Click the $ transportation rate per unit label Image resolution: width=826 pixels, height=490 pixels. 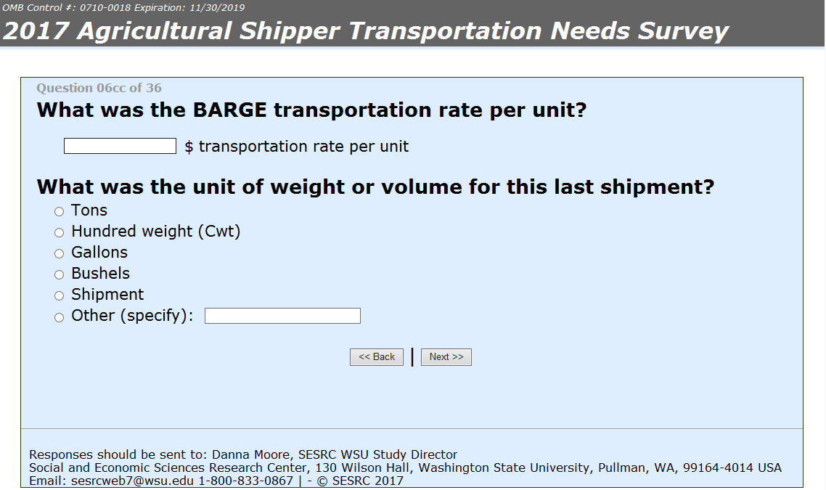(x=297, y=147)
